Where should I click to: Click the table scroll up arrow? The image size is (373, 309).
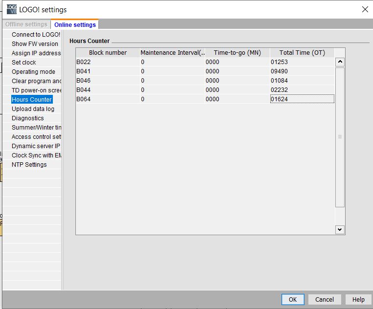(340, 62)
